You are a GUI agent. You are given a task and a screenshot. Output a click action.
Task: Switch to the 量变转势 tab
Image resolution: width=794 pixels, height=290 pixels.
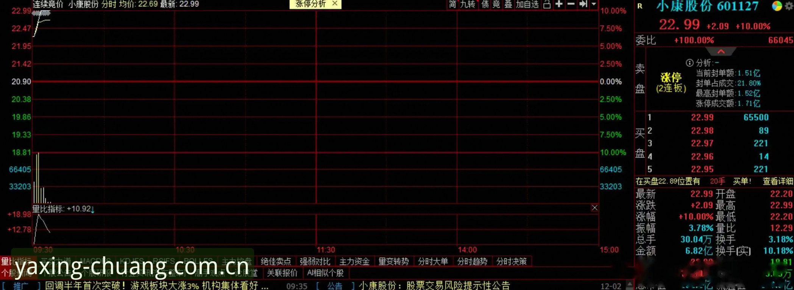pyautogui.click(x=394, y=262)
